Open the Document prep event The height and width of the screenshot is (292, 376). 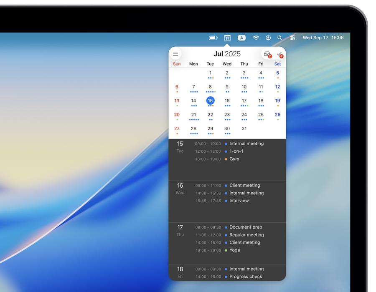(246, 227)
